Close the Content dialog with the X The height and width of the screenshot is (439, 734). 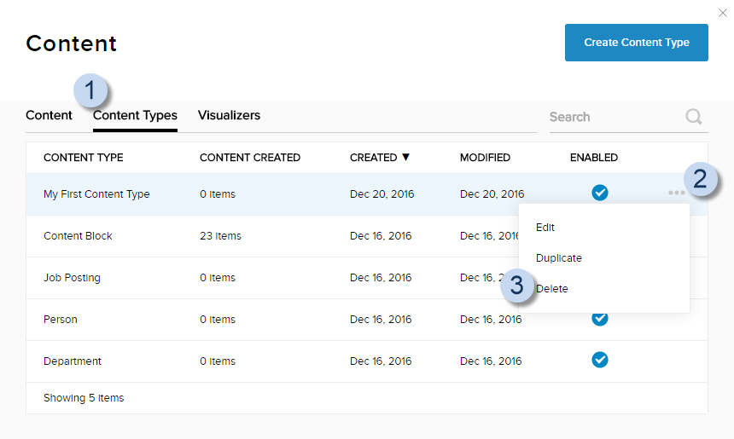point(724,13)
